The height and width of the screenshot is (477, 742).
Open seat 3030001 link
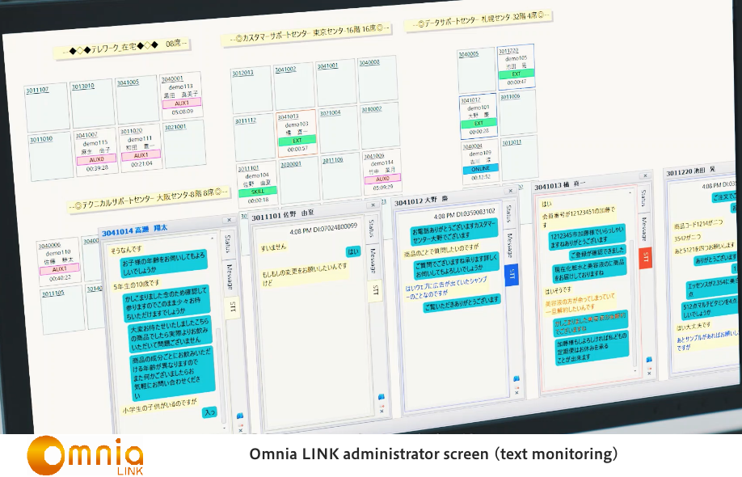pyautogui.click(x=291, y=164)
